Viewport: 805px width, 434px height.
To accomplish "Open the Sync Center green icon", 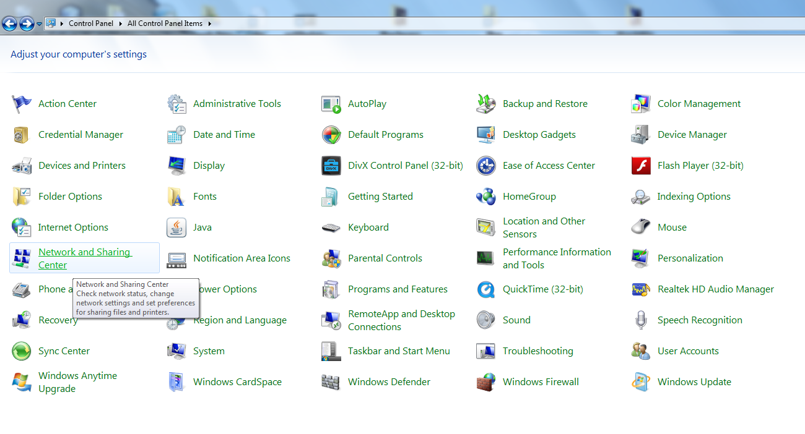I will tap(22, 351).
